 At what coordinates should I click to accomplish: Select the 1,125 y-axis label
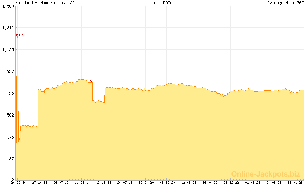[8, 49]
